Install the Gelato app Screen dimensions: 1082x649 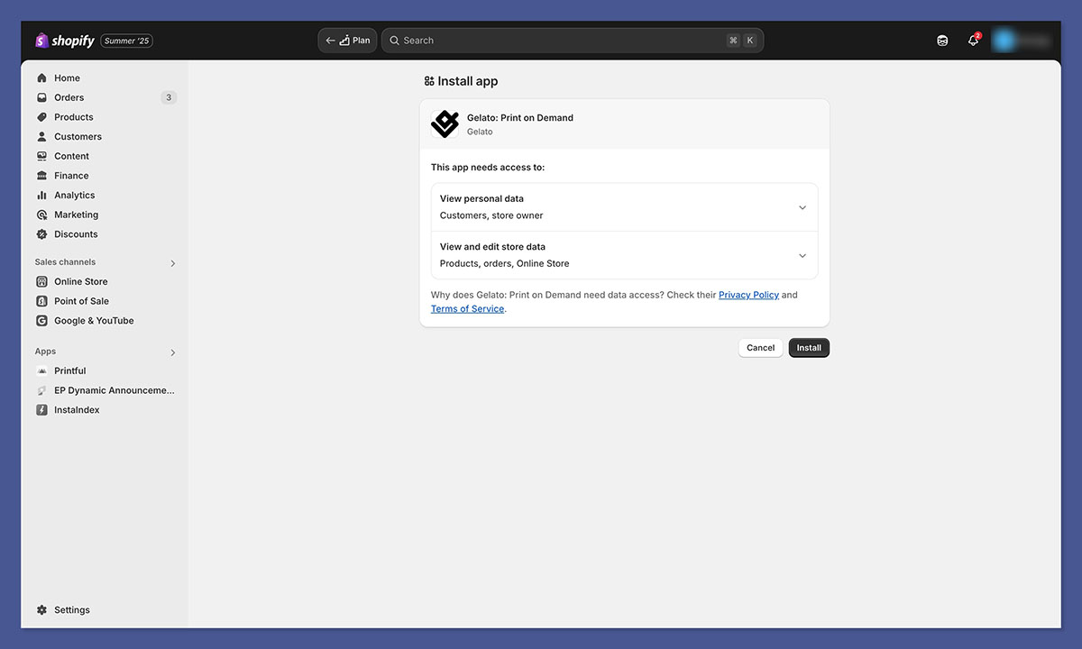point(809,348)
